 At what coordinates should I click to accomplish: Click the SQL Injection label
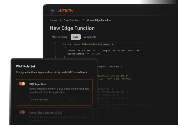point(38,84)
